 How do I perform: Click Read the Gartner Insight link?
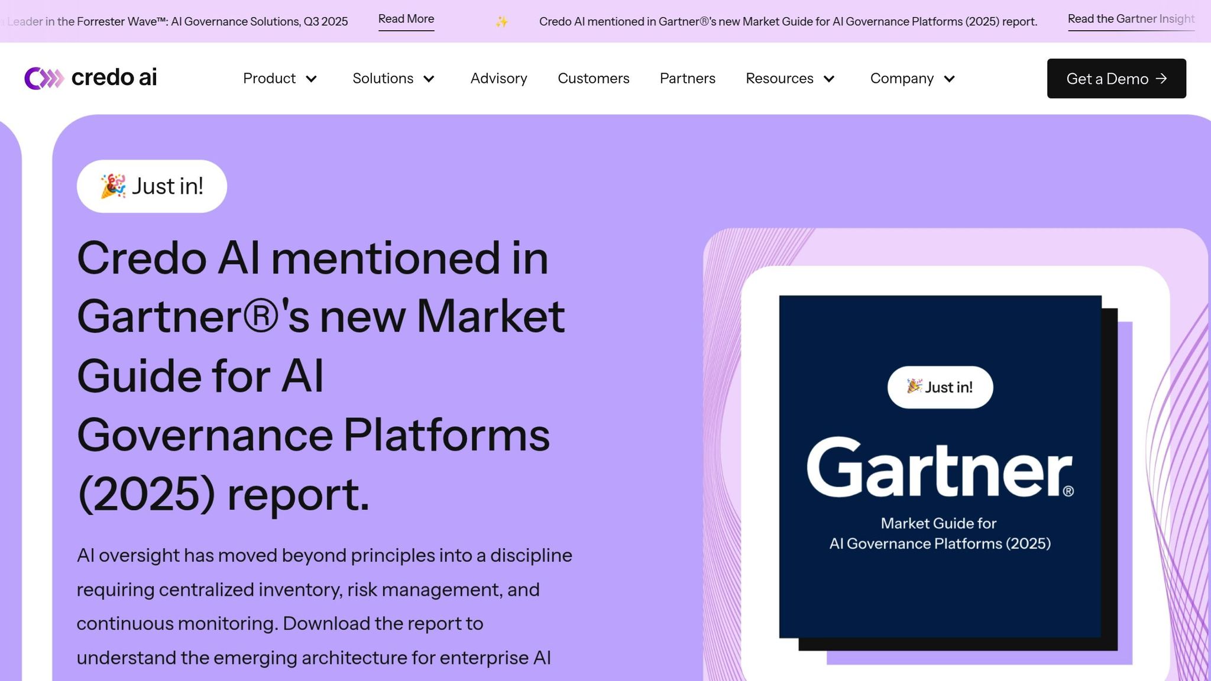point(1131,20)
